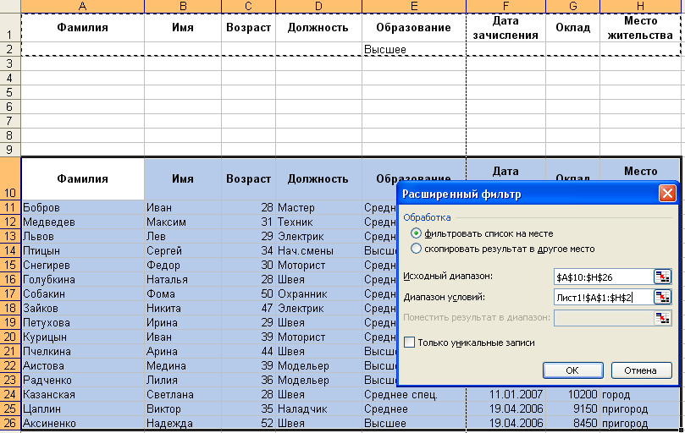Click position cell Охранник
The image size is (685, 433).
tap(318, 293)
